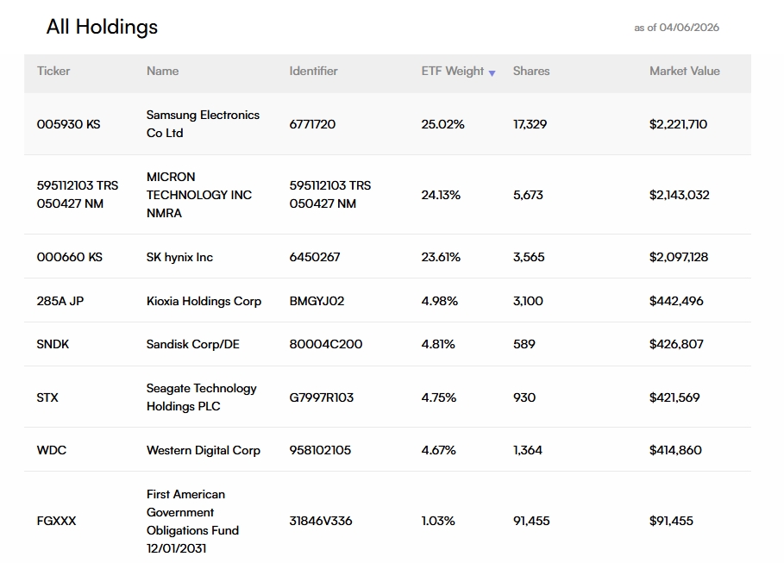Click the MICRON TECHNOLOGY INC NMRA name
Viewport: 784px width, 563px height.
click(x=199, y=195)
